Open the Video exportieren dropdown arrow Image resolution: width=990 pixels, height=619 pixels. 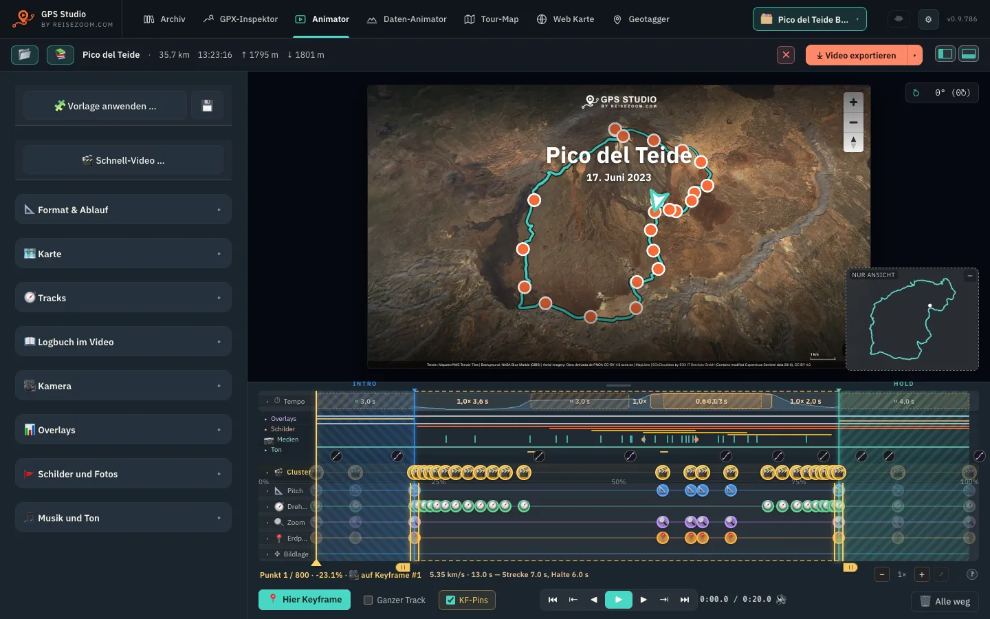point(914,55)
